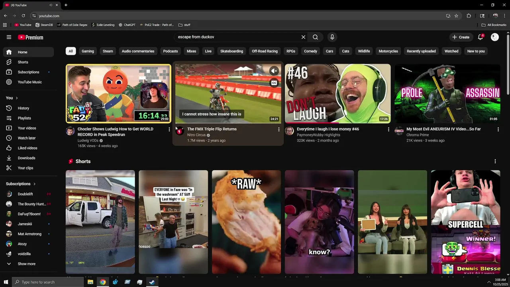Select the Gaming filter chip
The width and height of the screenshot is (510, 287).
[x=88, y=51]
